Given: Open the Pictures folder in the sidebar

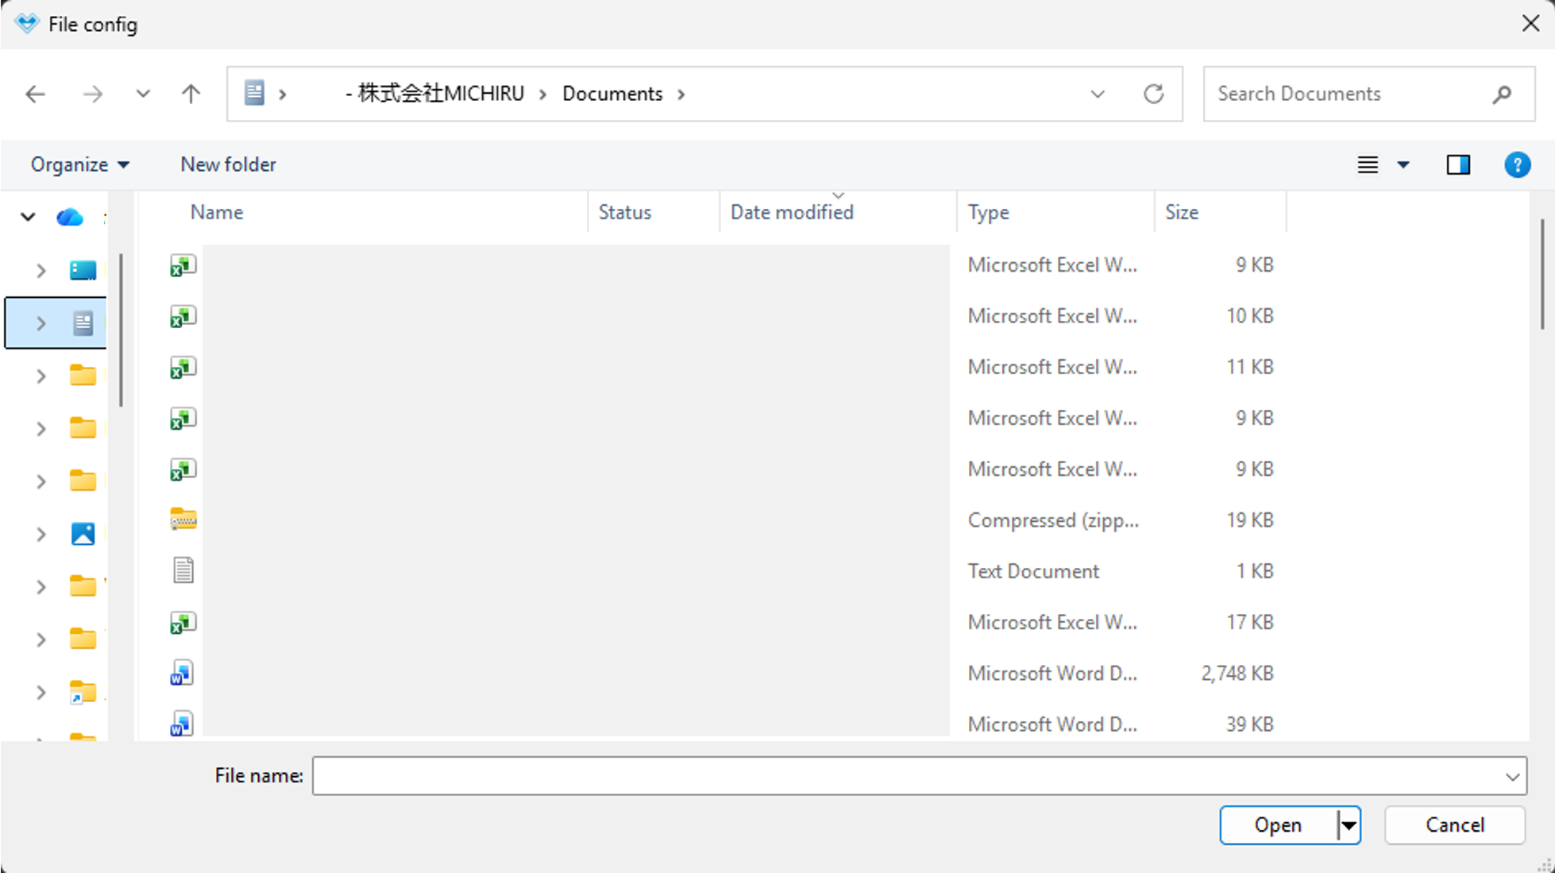Looking at the screenshot, I should pyautogui.click(x=83, y=534).
